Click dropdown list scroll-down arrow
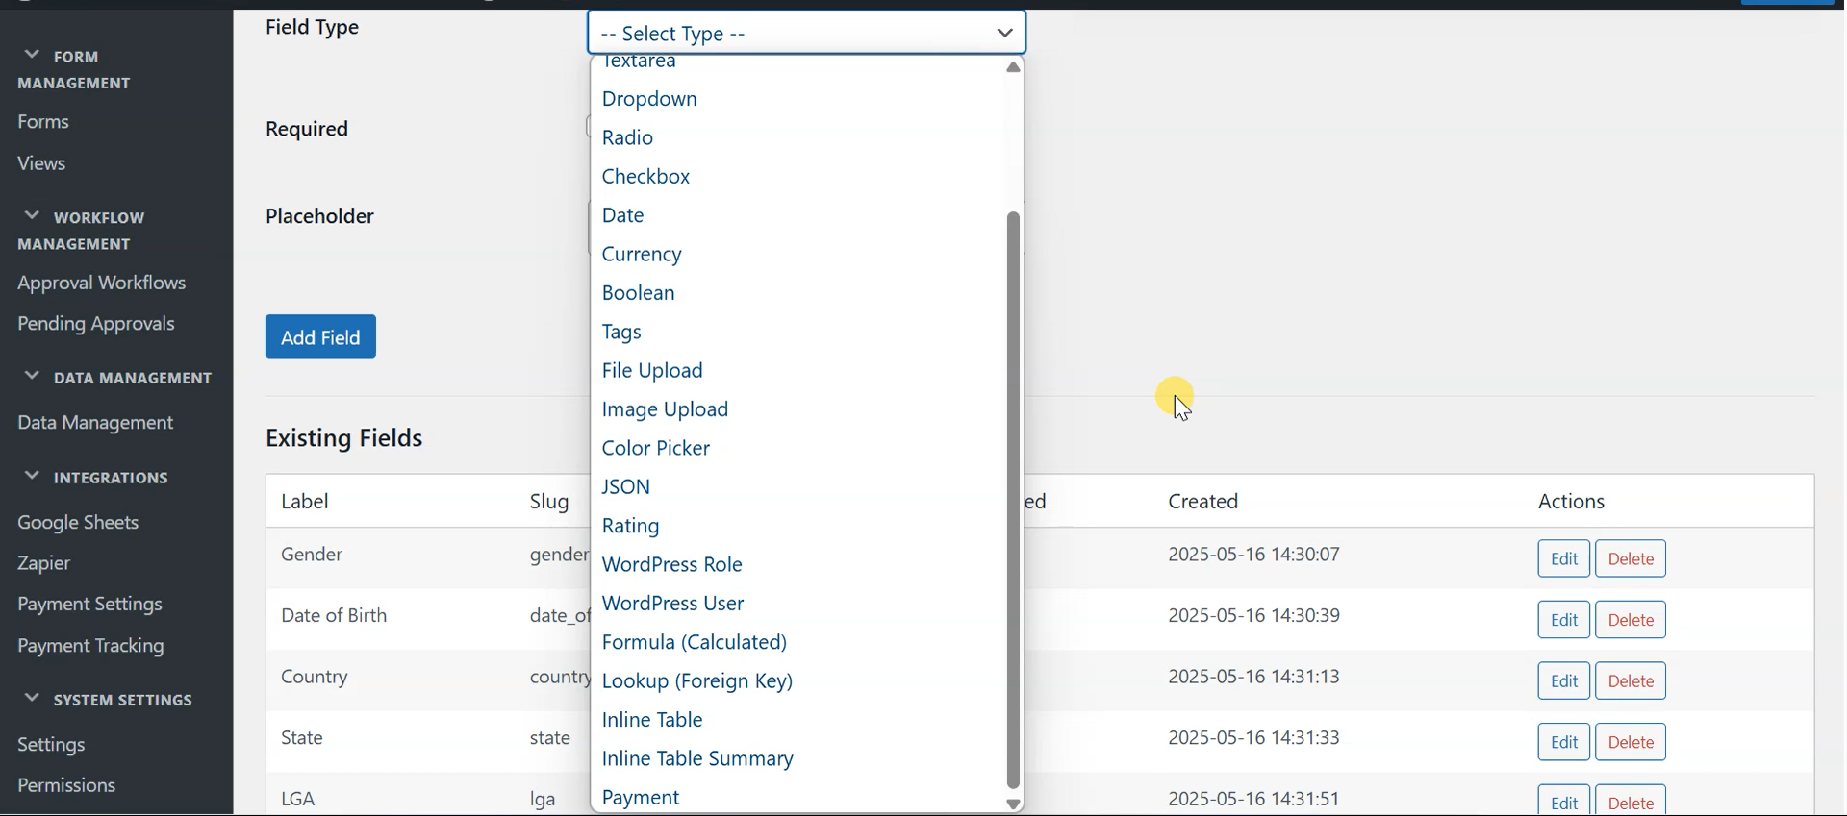The height and width of the screenshot is (816, 1847). click(1013, 804)
